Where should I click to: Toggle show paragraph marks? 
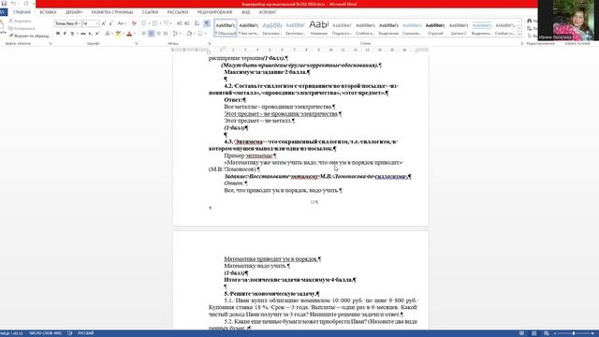pos(207,23)
